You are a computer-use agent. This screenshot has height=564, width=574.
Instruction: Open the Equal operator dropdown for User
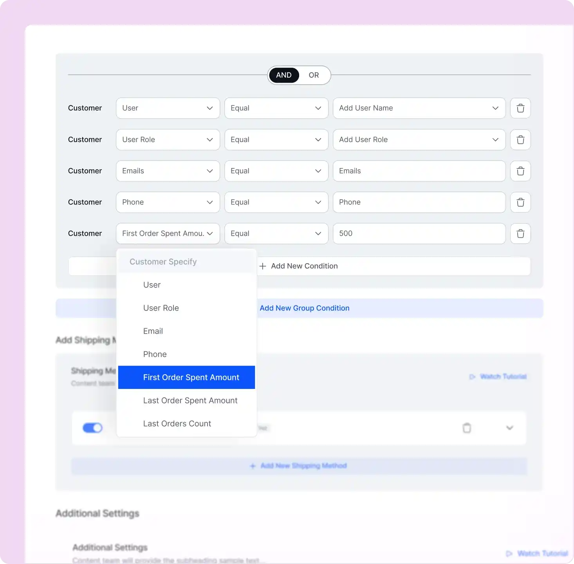click(x=276, y=108)
